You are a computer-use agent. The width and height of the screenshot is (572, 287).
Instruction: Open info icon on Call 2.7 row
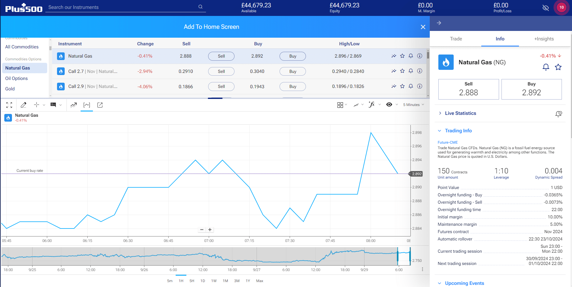(x=420, y=71)
